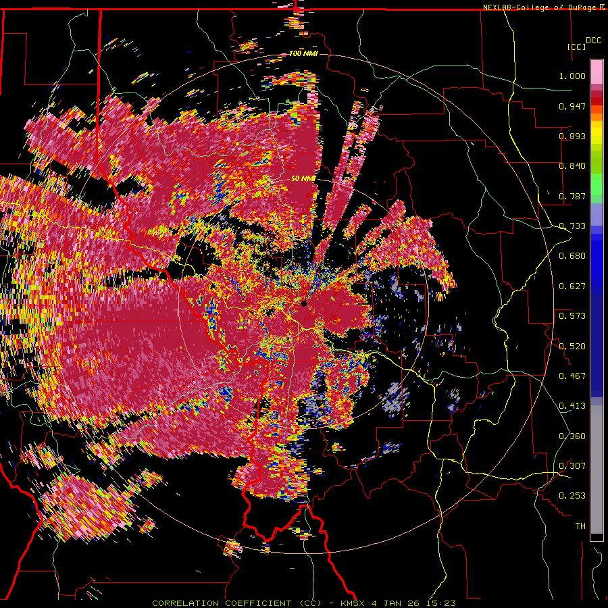Click the 0.573 scale label

pos(572,316)
